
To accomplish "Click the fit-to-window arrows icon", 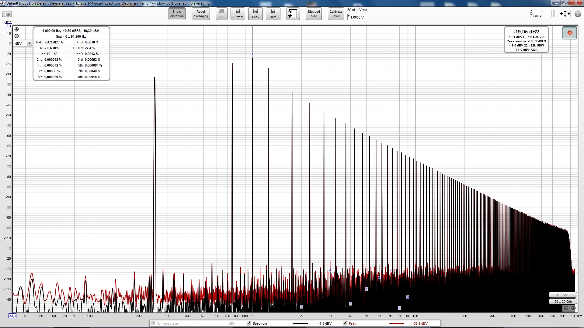I will (x=565, y=14).
